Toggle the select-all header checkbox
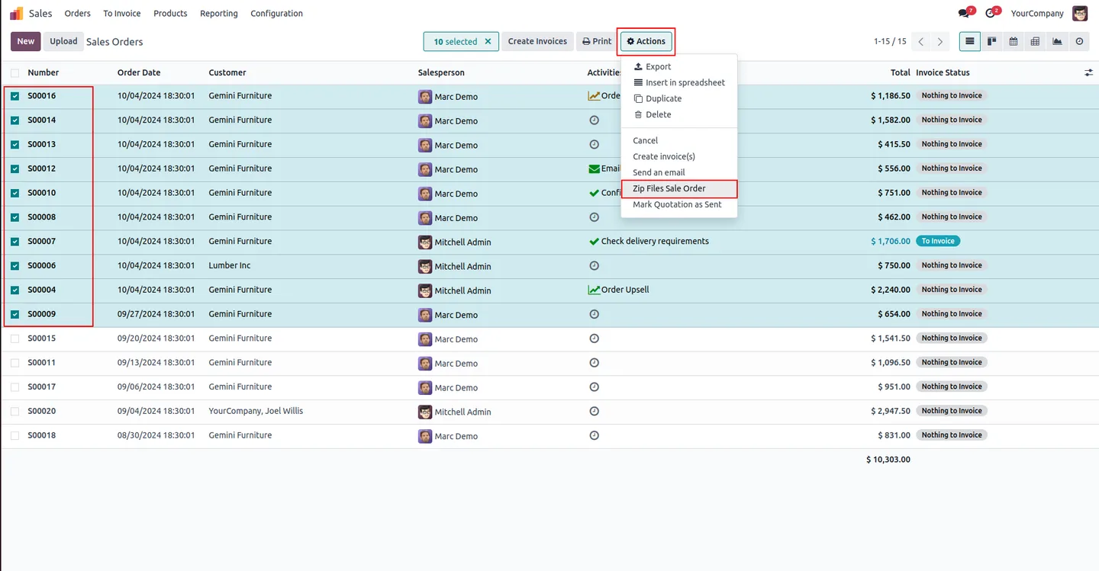 [x=15, y=72]
